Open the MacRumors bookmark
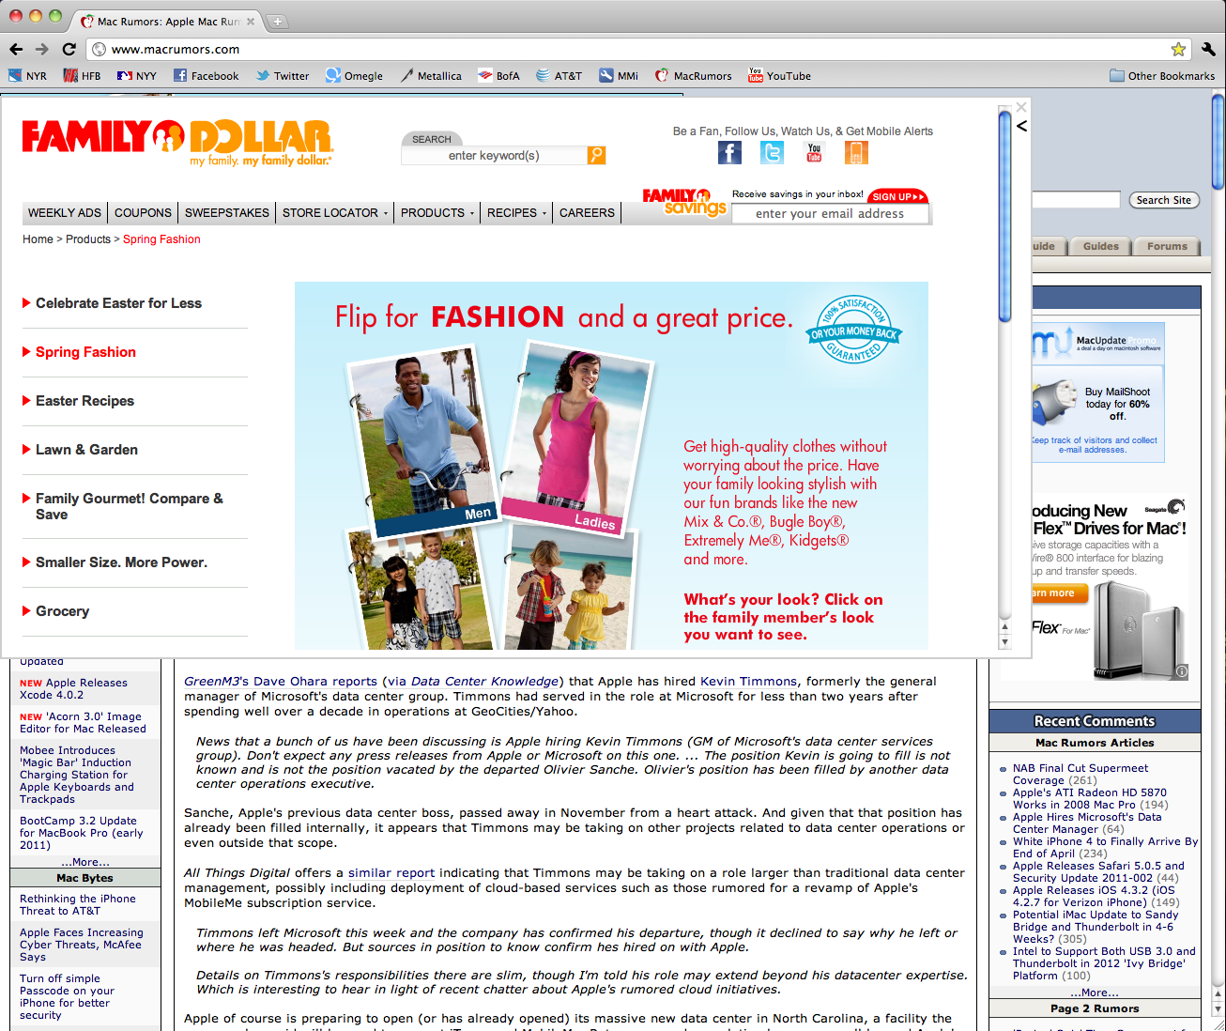This screenshot has height=1031, width=1226. [693, 76]
